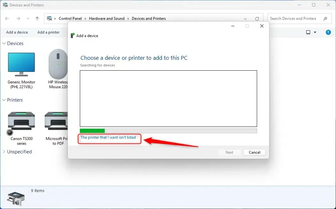Close the Add a device dialog

pos(262,26)
